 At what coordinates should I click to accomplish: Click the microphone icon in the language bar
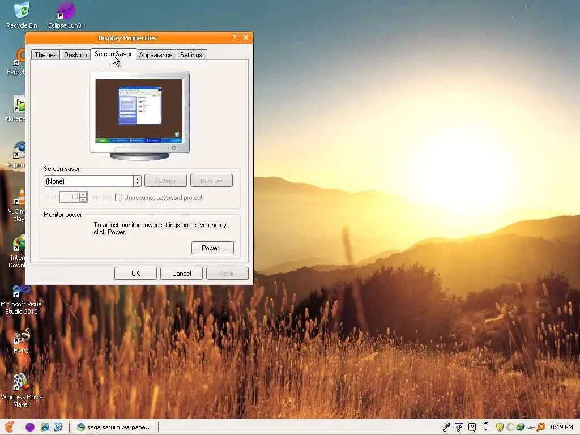pos(446,427)
